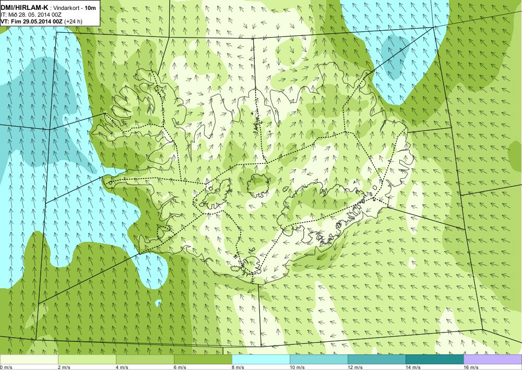This screenshot has width=522, height=370.
Task: Select the turquoise 10–12 m/s legend swatch
Action: point(318,360)
